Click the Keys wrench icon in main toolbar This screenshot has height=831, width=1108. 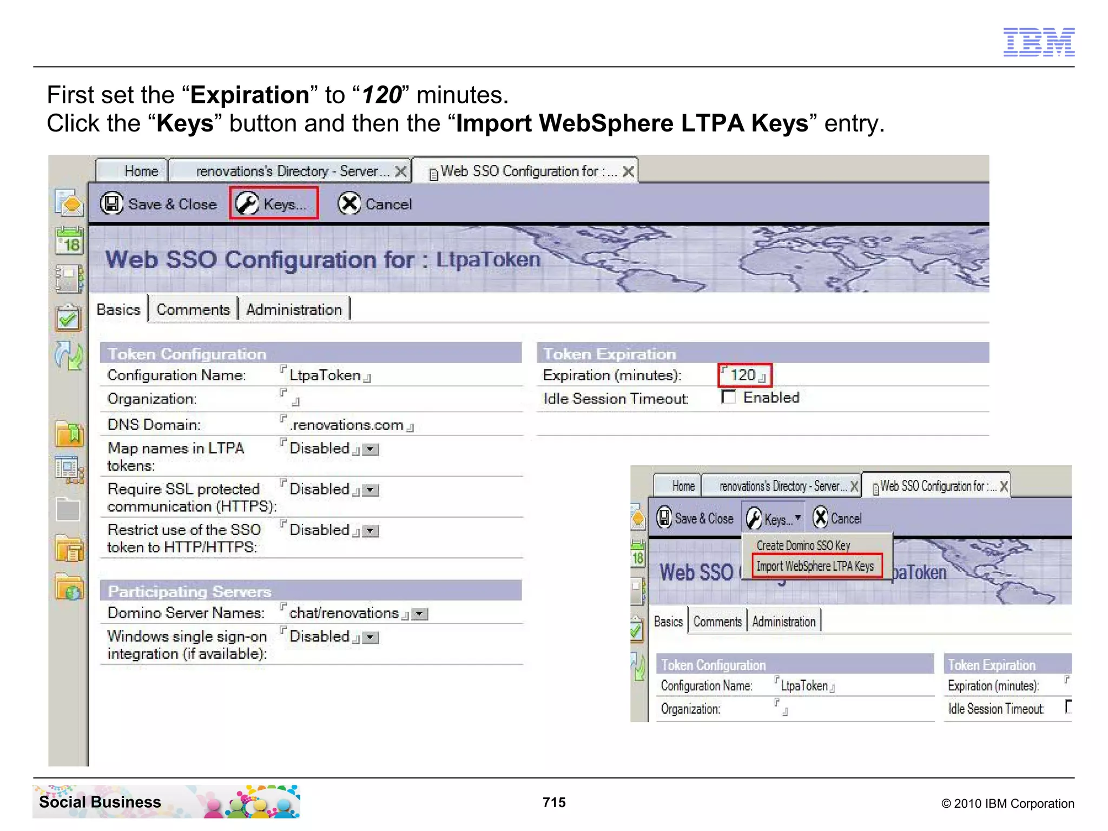pos(247,204)
